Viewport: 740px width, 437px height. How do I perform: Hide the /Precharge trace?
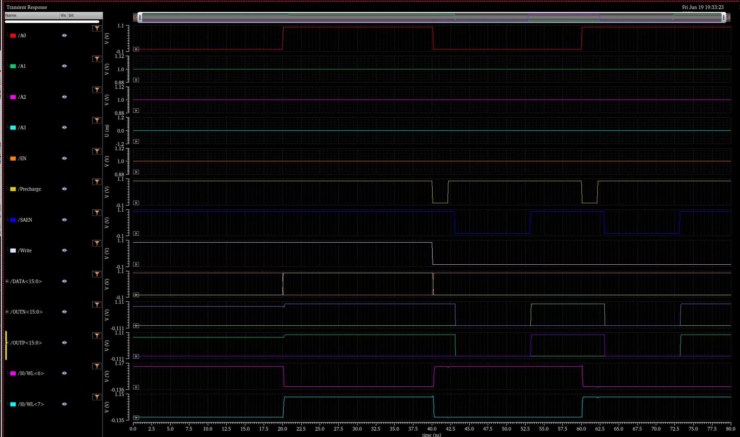pyautogui.click(x=64, y=189)
